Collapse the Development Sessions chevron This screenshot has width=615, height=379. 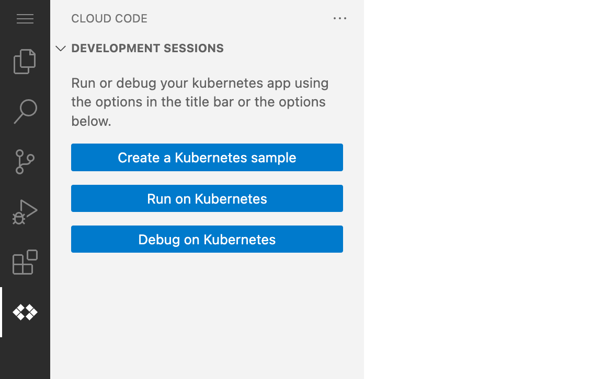(x=61, y=49)
